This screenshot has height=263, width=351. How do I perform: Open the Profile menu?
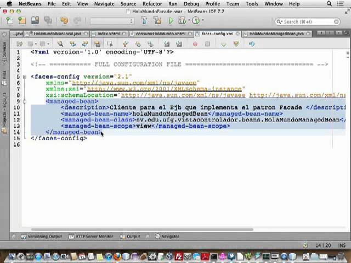(212, 4)
